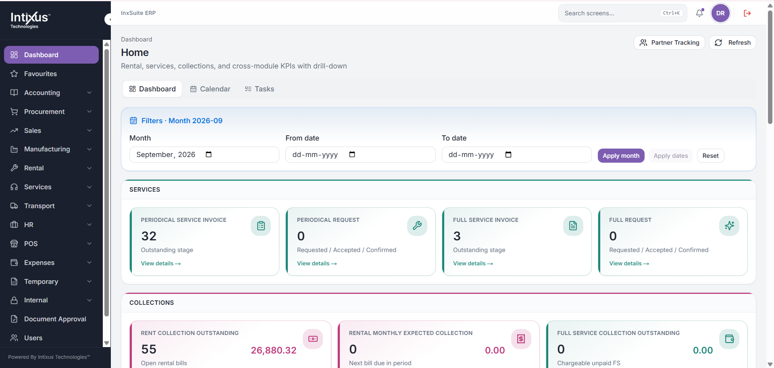The height and width of the screenshot is (368, 774).
Task: Click the Internal lock icon
Action: (x=14, y=300)
